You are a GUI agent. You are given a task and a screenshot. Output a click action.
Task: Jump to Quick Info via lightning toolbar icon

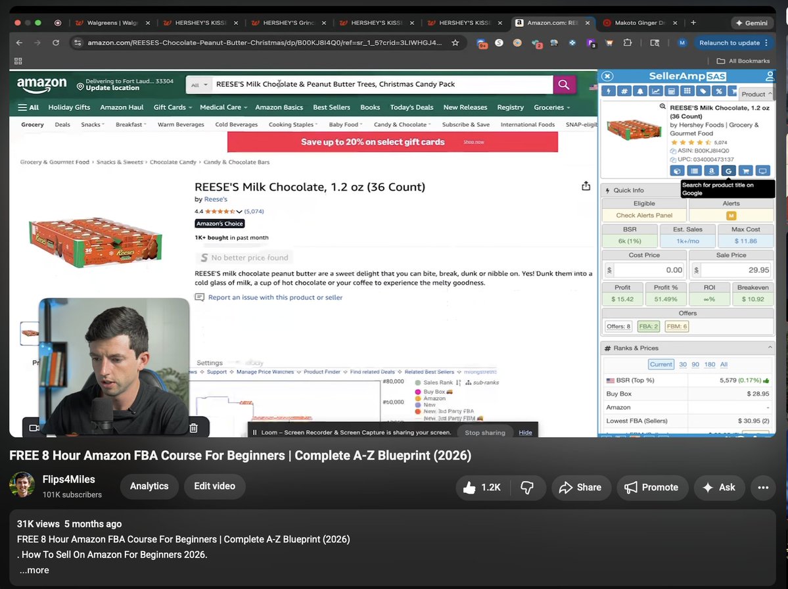[x=609, y=91]
